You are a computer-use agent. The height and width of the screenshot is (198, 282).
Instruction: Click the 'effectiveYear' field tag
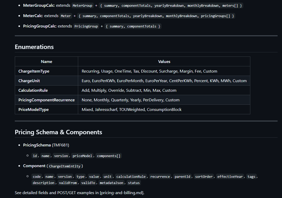(x=230, y=177)
